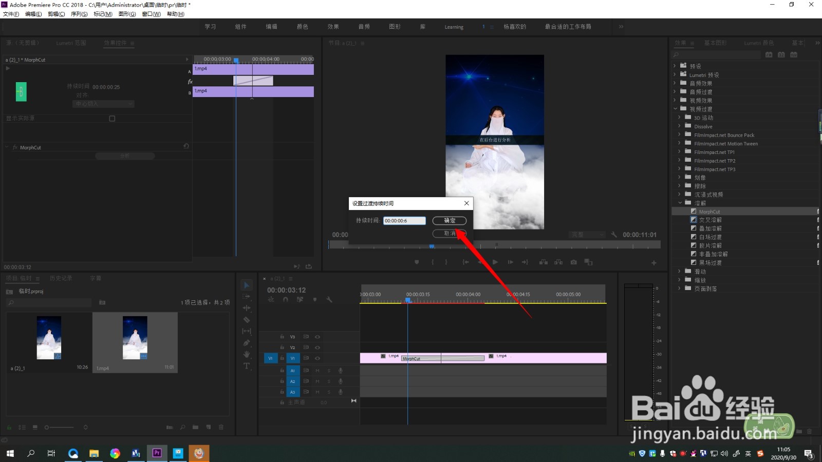
Task: Click New Item icon in project panel
Action: [x=209, y=427]
